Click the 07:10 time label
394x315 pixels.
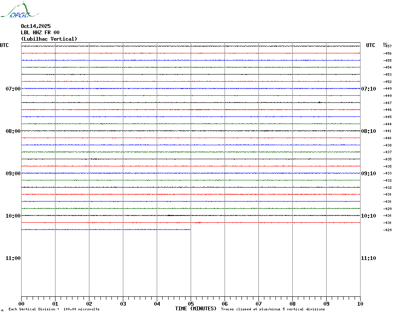point(369,88)
